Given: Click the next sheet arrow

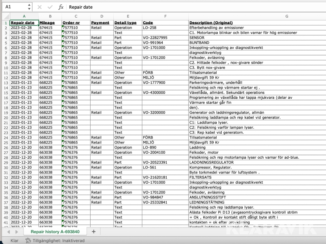Looking at the screenshot, I should point(17,232).
